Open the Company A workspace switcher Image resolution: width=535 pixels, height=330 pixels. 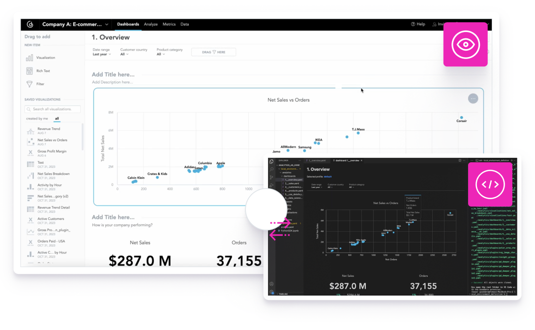click(74, 24)
